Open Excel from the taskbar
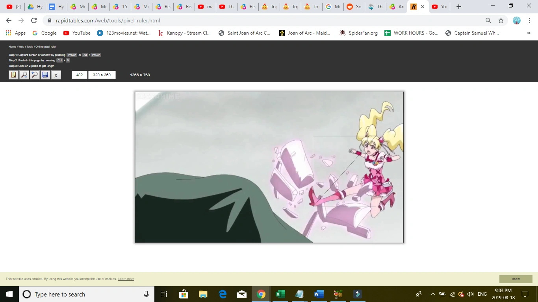Viewport: 538px width, 302px height. point(280,294)
